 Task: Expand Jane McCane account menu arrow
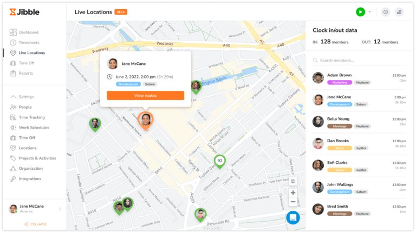click(x=60, y=209)
